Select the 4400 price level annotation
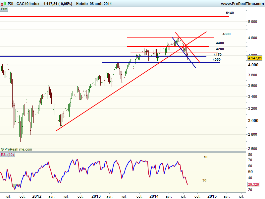 coord(220,43)
